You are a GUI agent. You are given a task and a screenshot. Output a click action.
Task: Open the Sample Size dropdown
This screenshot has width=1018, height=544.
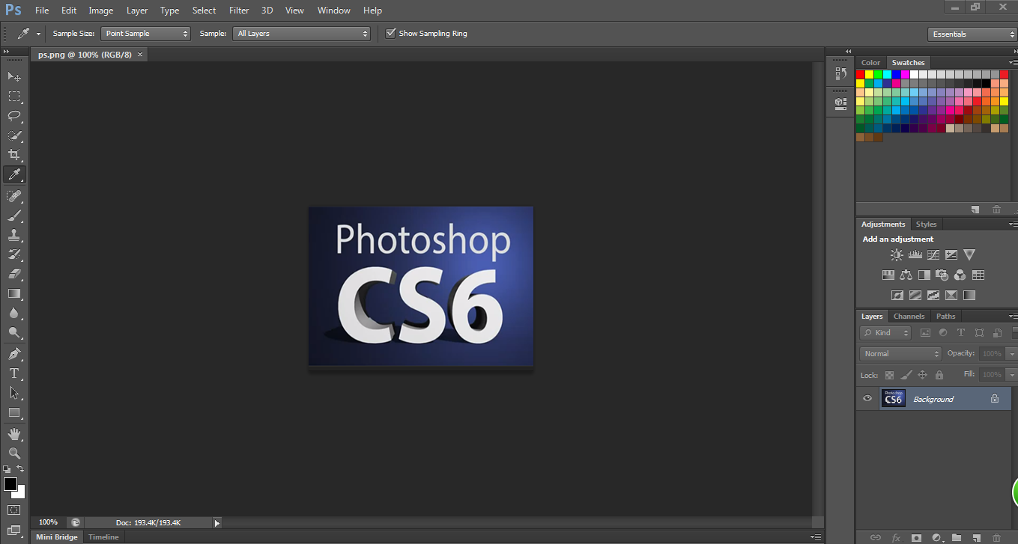click(x=146, y=34)
